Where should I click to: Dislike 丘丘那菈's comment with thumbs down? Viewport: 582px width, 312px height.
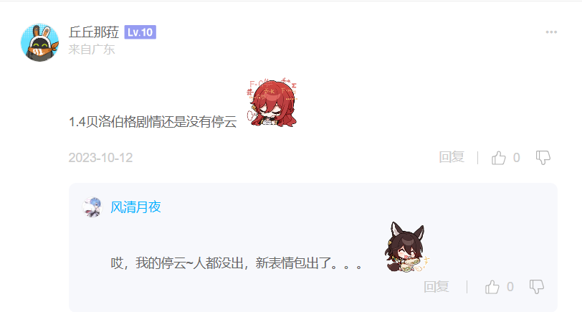tap(543, 158)
